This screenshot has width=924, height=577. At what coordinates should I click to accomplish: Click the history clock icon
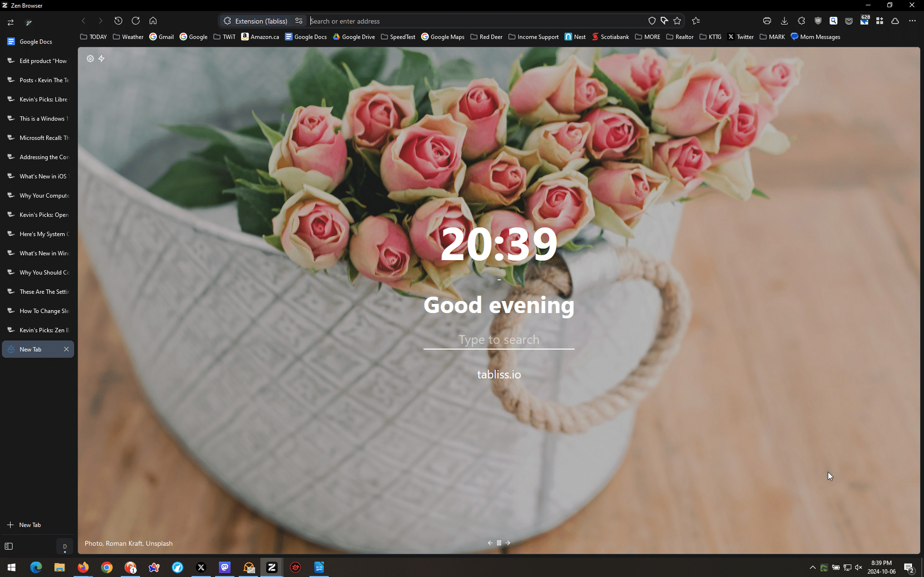pos(118,21)
